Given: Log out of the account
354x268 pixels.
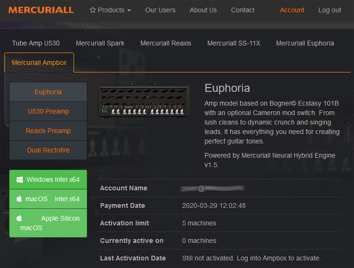Looking at the screenshot, I should click(330, 10).
